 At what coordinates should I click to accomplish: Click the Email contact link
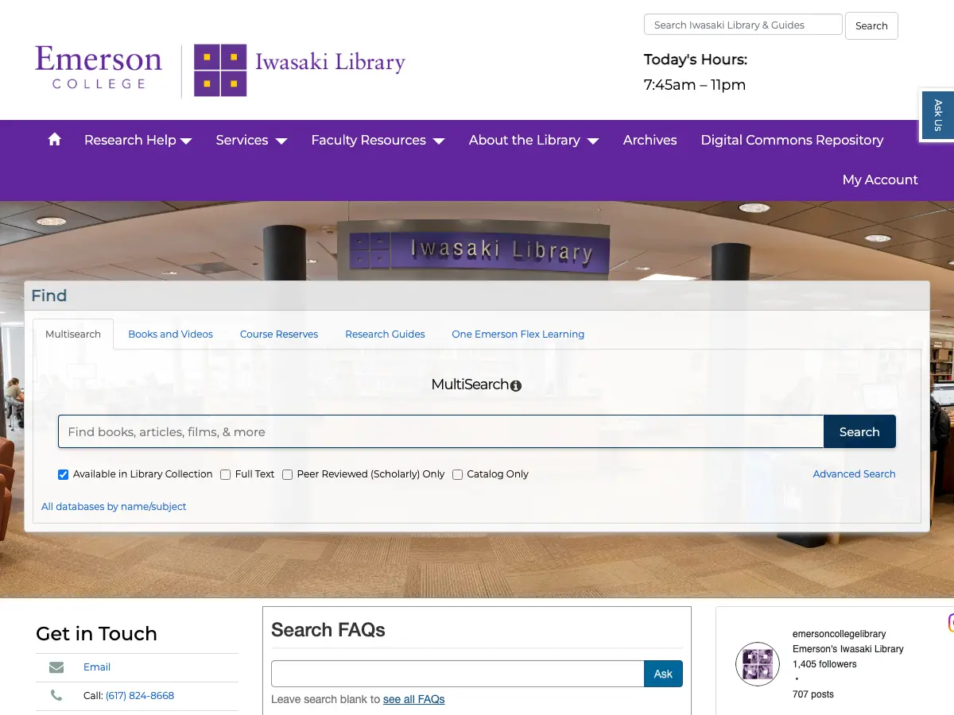pyautogui.click(x=97, y=667)
